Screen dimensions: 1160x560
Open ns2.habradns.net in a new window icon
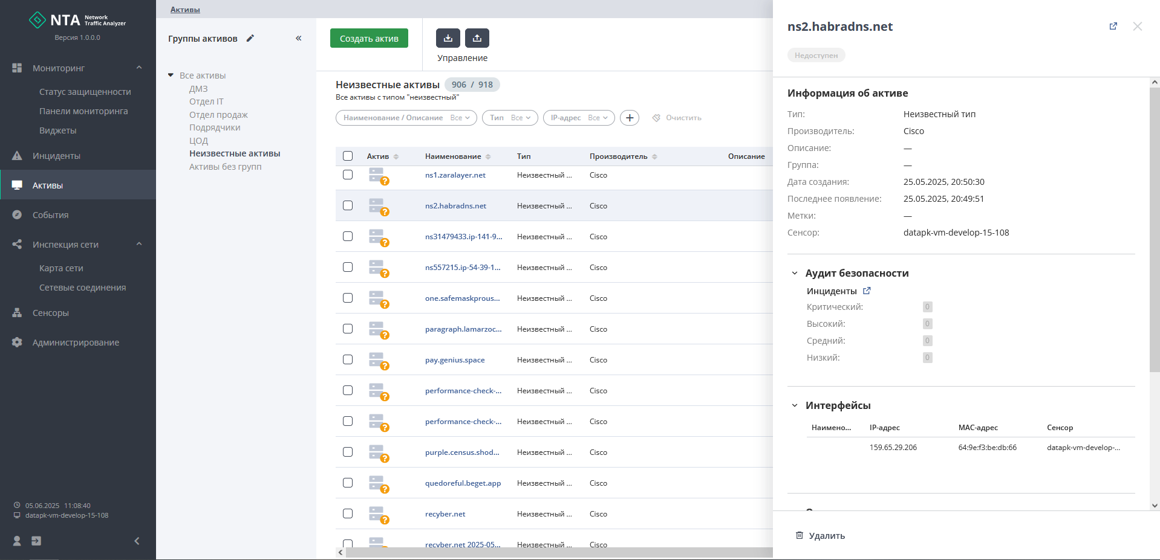1113,27
